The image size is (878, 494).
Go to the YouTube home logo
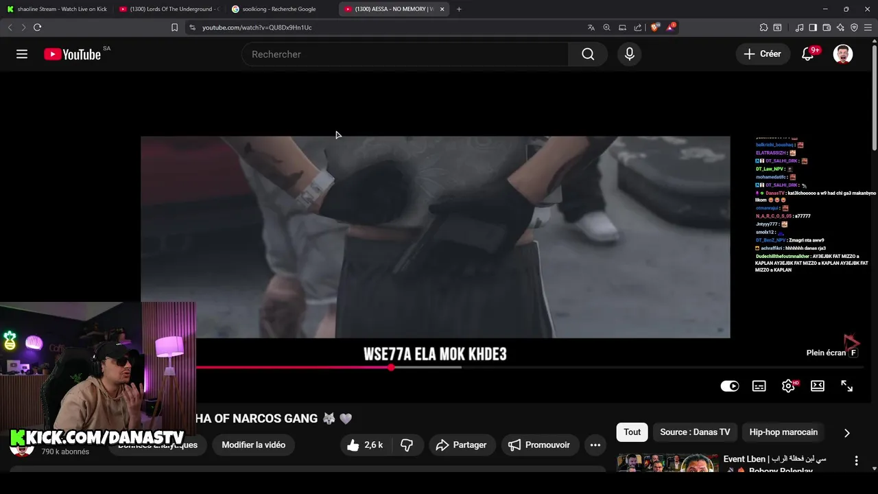tap(73, 54)
